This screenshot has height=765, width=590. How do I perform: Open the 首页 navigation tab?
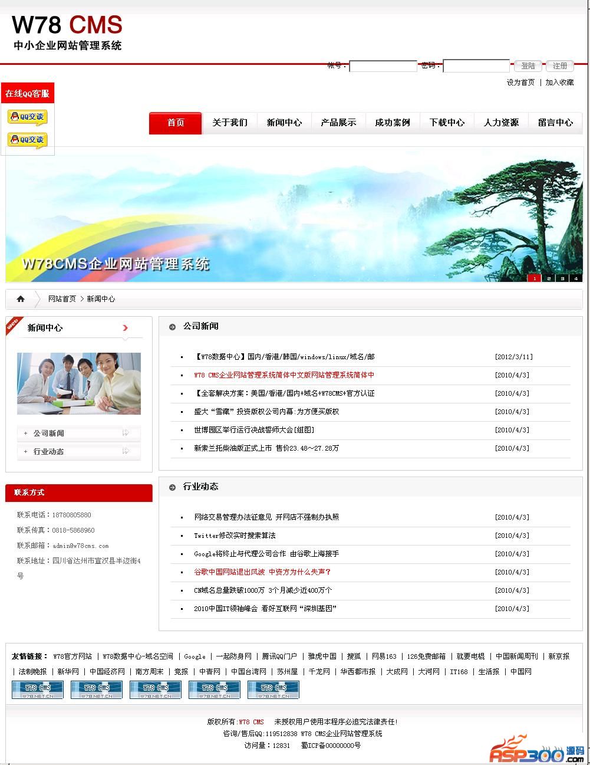click(x=176, y=123)
